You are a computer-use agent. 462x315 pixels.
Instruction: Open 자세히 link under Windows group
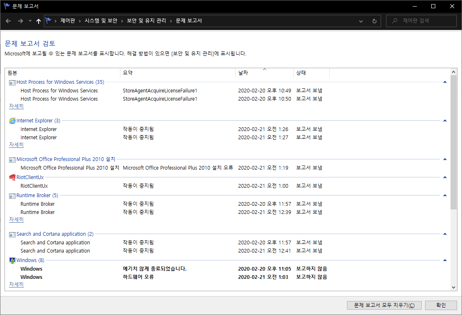(16, 284)
